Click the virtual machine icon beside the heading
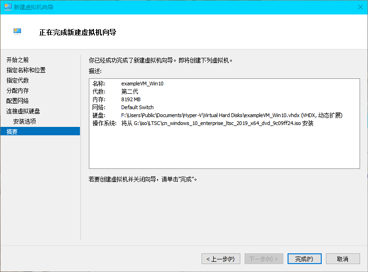 click(17, 31)
